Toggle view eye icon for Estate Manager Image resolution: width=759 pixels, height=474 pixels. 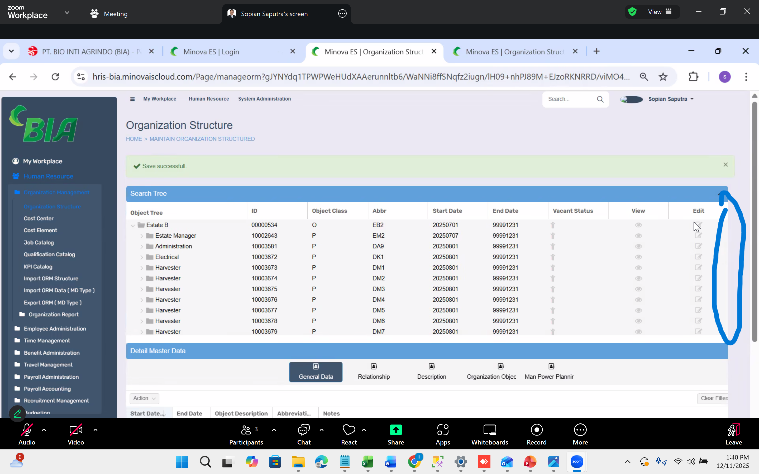pyautogui.click(x=638, y=236)
